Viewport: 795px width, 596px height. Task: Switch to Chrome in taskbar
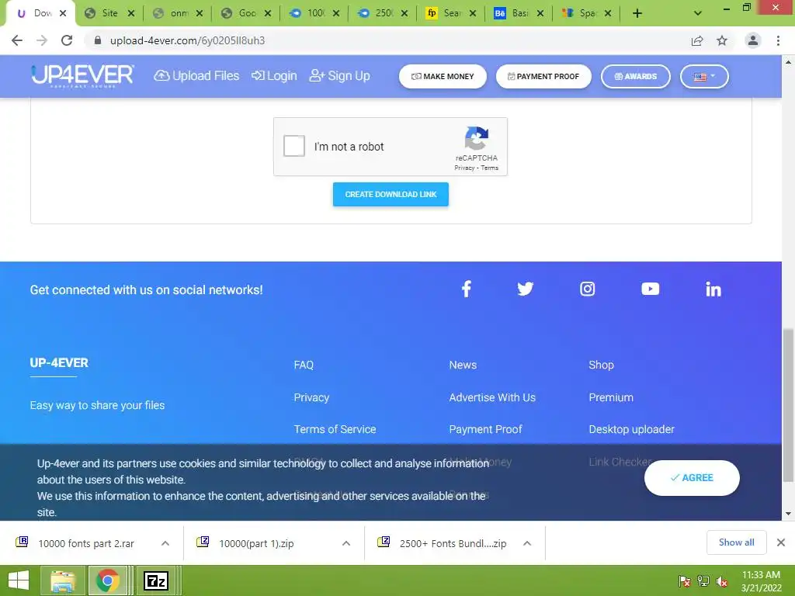(107, 580)
